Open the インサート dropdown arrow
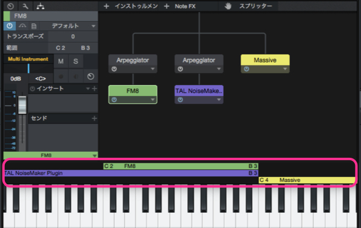 coord(87,89)
